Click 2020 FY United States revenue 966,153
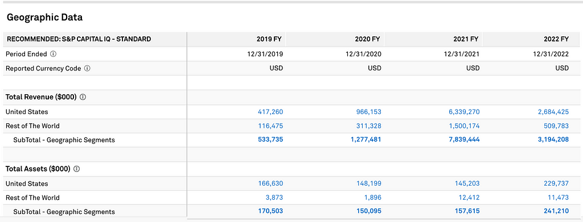Viewport: 583px width, 222px height. (368, 112)
